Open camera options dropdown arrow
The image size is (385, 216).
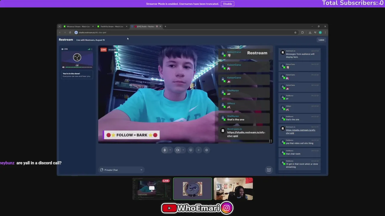[183, 150]
